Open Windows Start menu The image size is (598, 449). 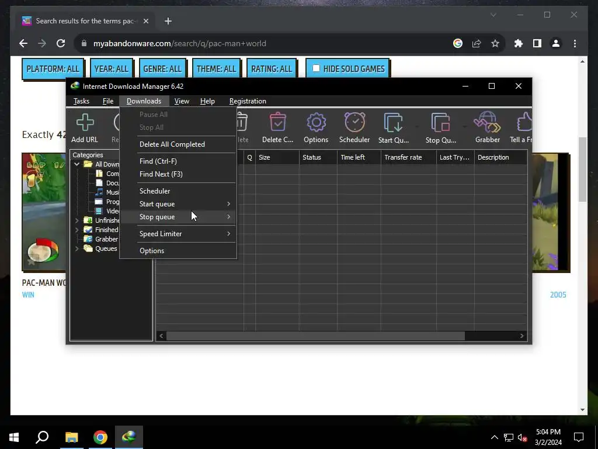(14, 437)
